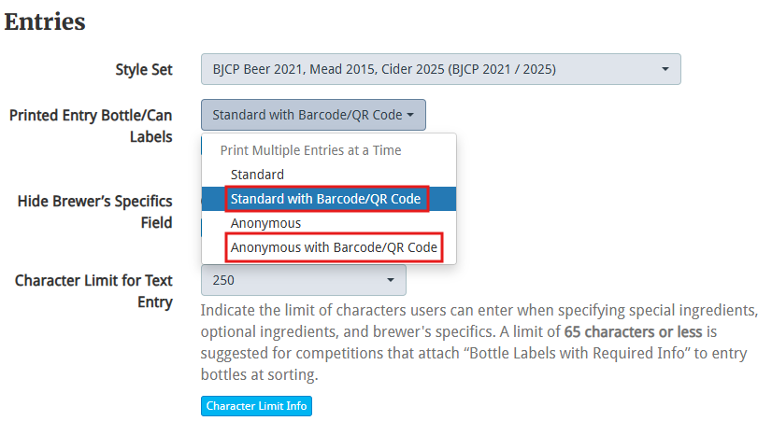Open the Style Set dropdown
772x435 pixels.
440,69
